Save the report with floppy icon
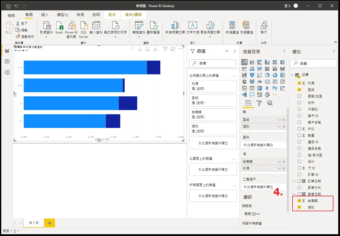Screen dimensions: 340x236 tap(8, 6)
